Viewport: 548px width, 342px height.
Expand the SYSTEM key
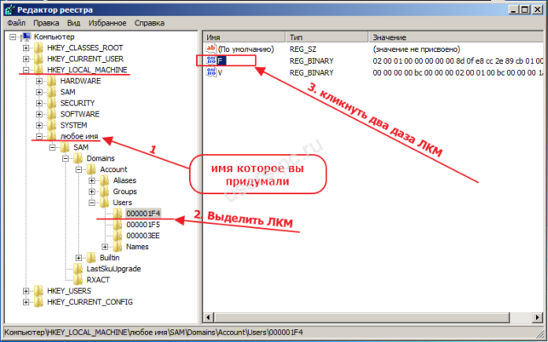(39, 125)
